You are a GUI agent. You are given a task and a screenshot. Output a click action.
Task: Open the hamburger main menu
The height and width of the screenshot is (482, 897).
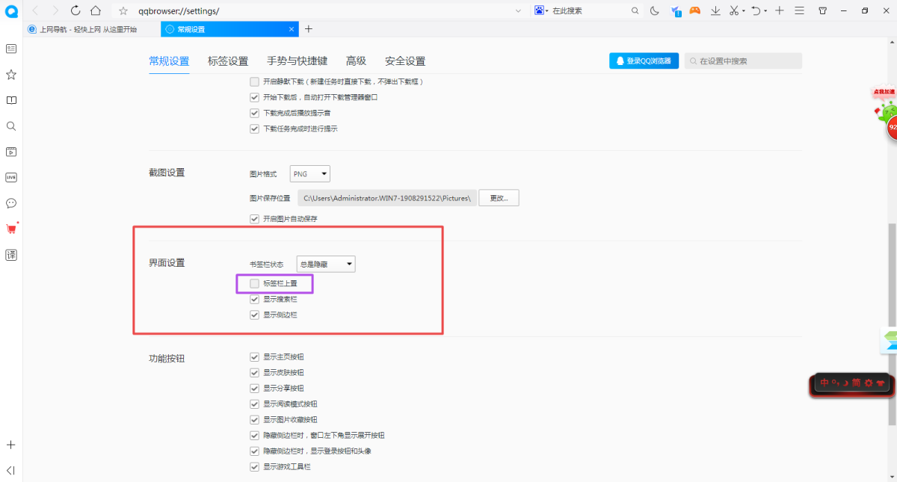click(799, 10)
